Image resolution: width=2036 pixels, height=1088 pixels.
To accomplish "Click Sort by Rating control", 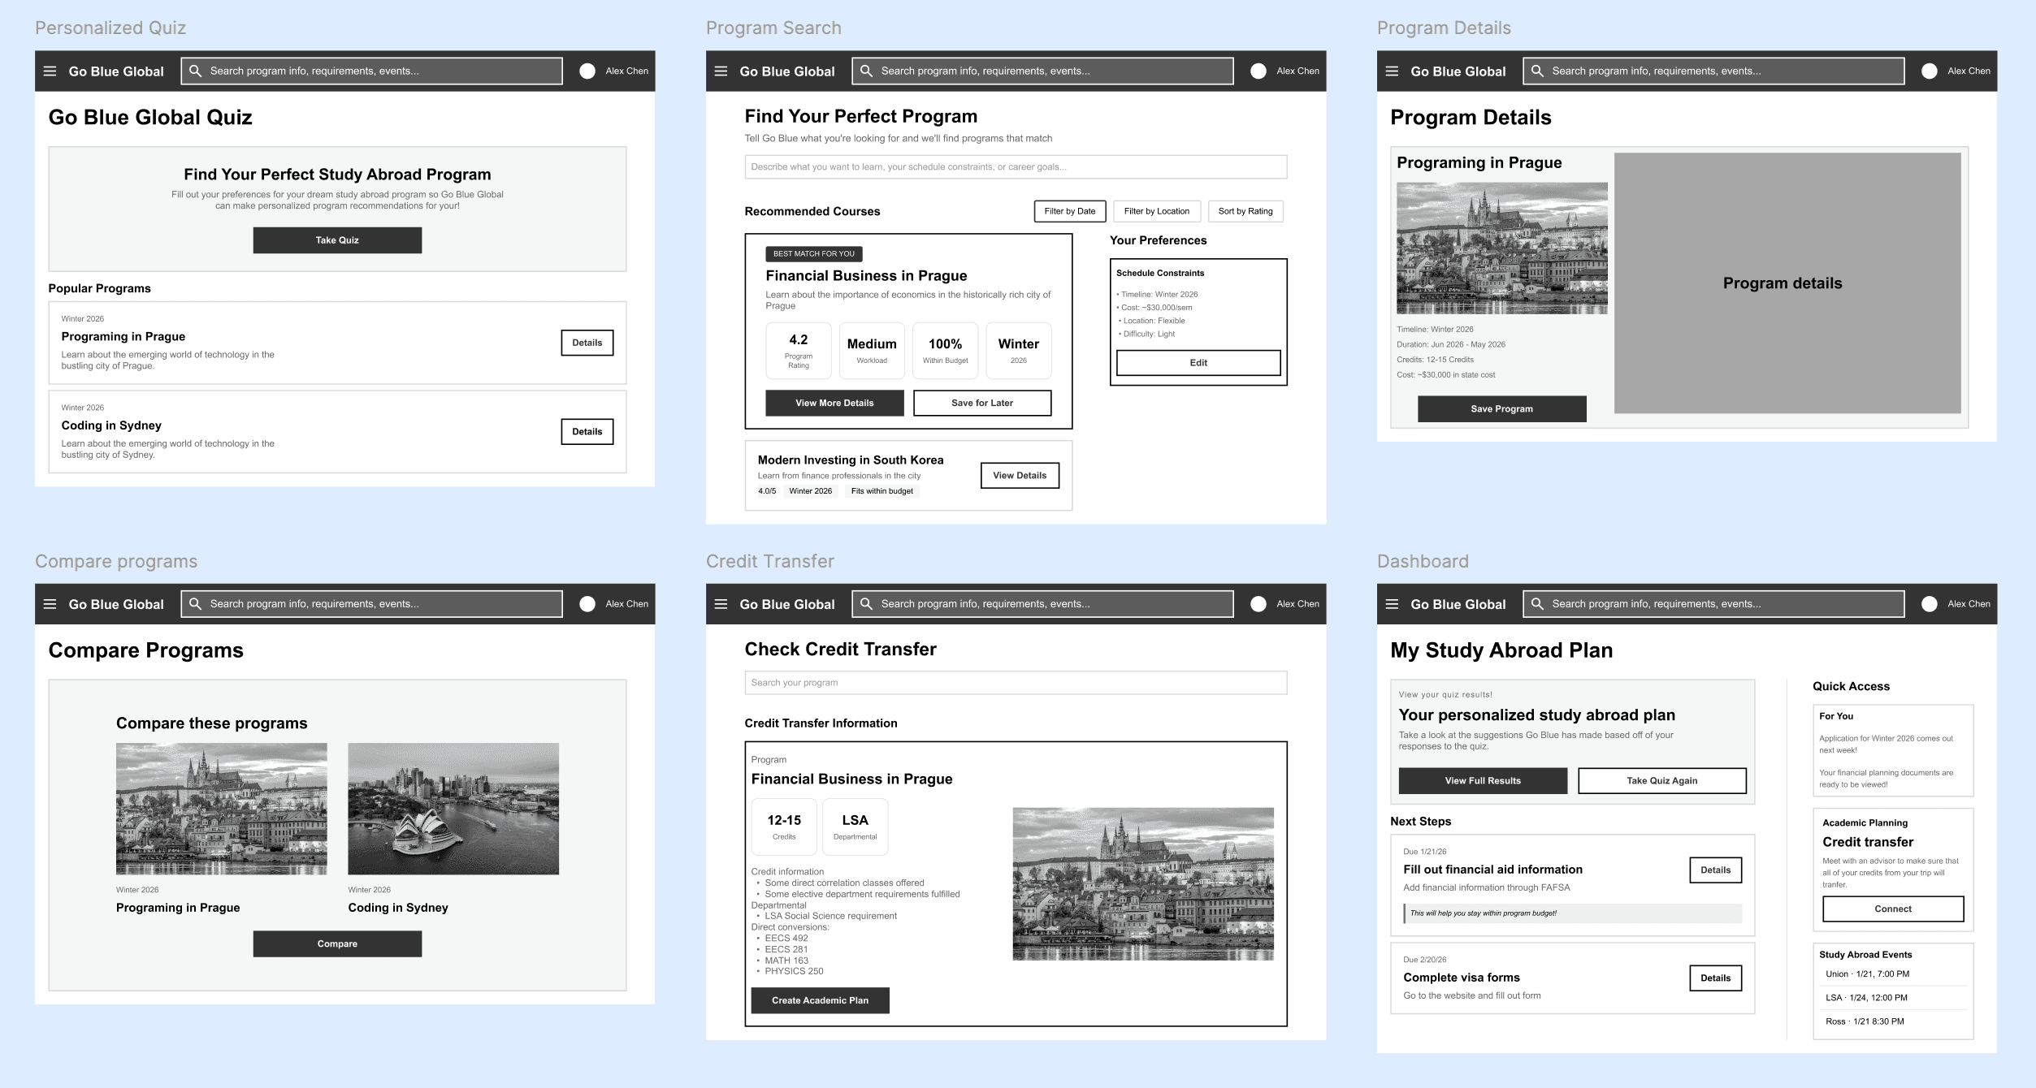I will (x=1245, y=211).
